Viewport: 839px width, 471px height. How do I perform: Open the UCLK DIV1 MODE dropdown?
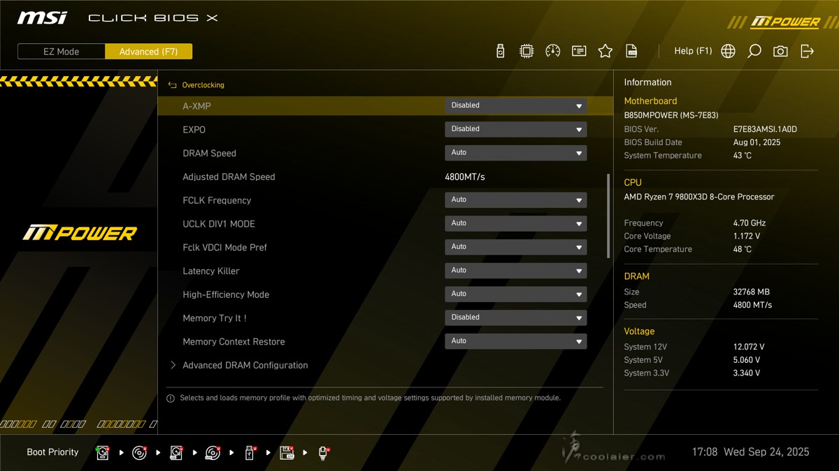(x=516, y=223)
